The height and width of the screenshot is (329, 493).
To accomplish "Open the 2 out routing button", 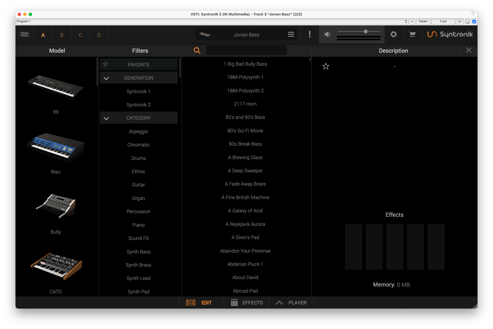I will point(443,21).
